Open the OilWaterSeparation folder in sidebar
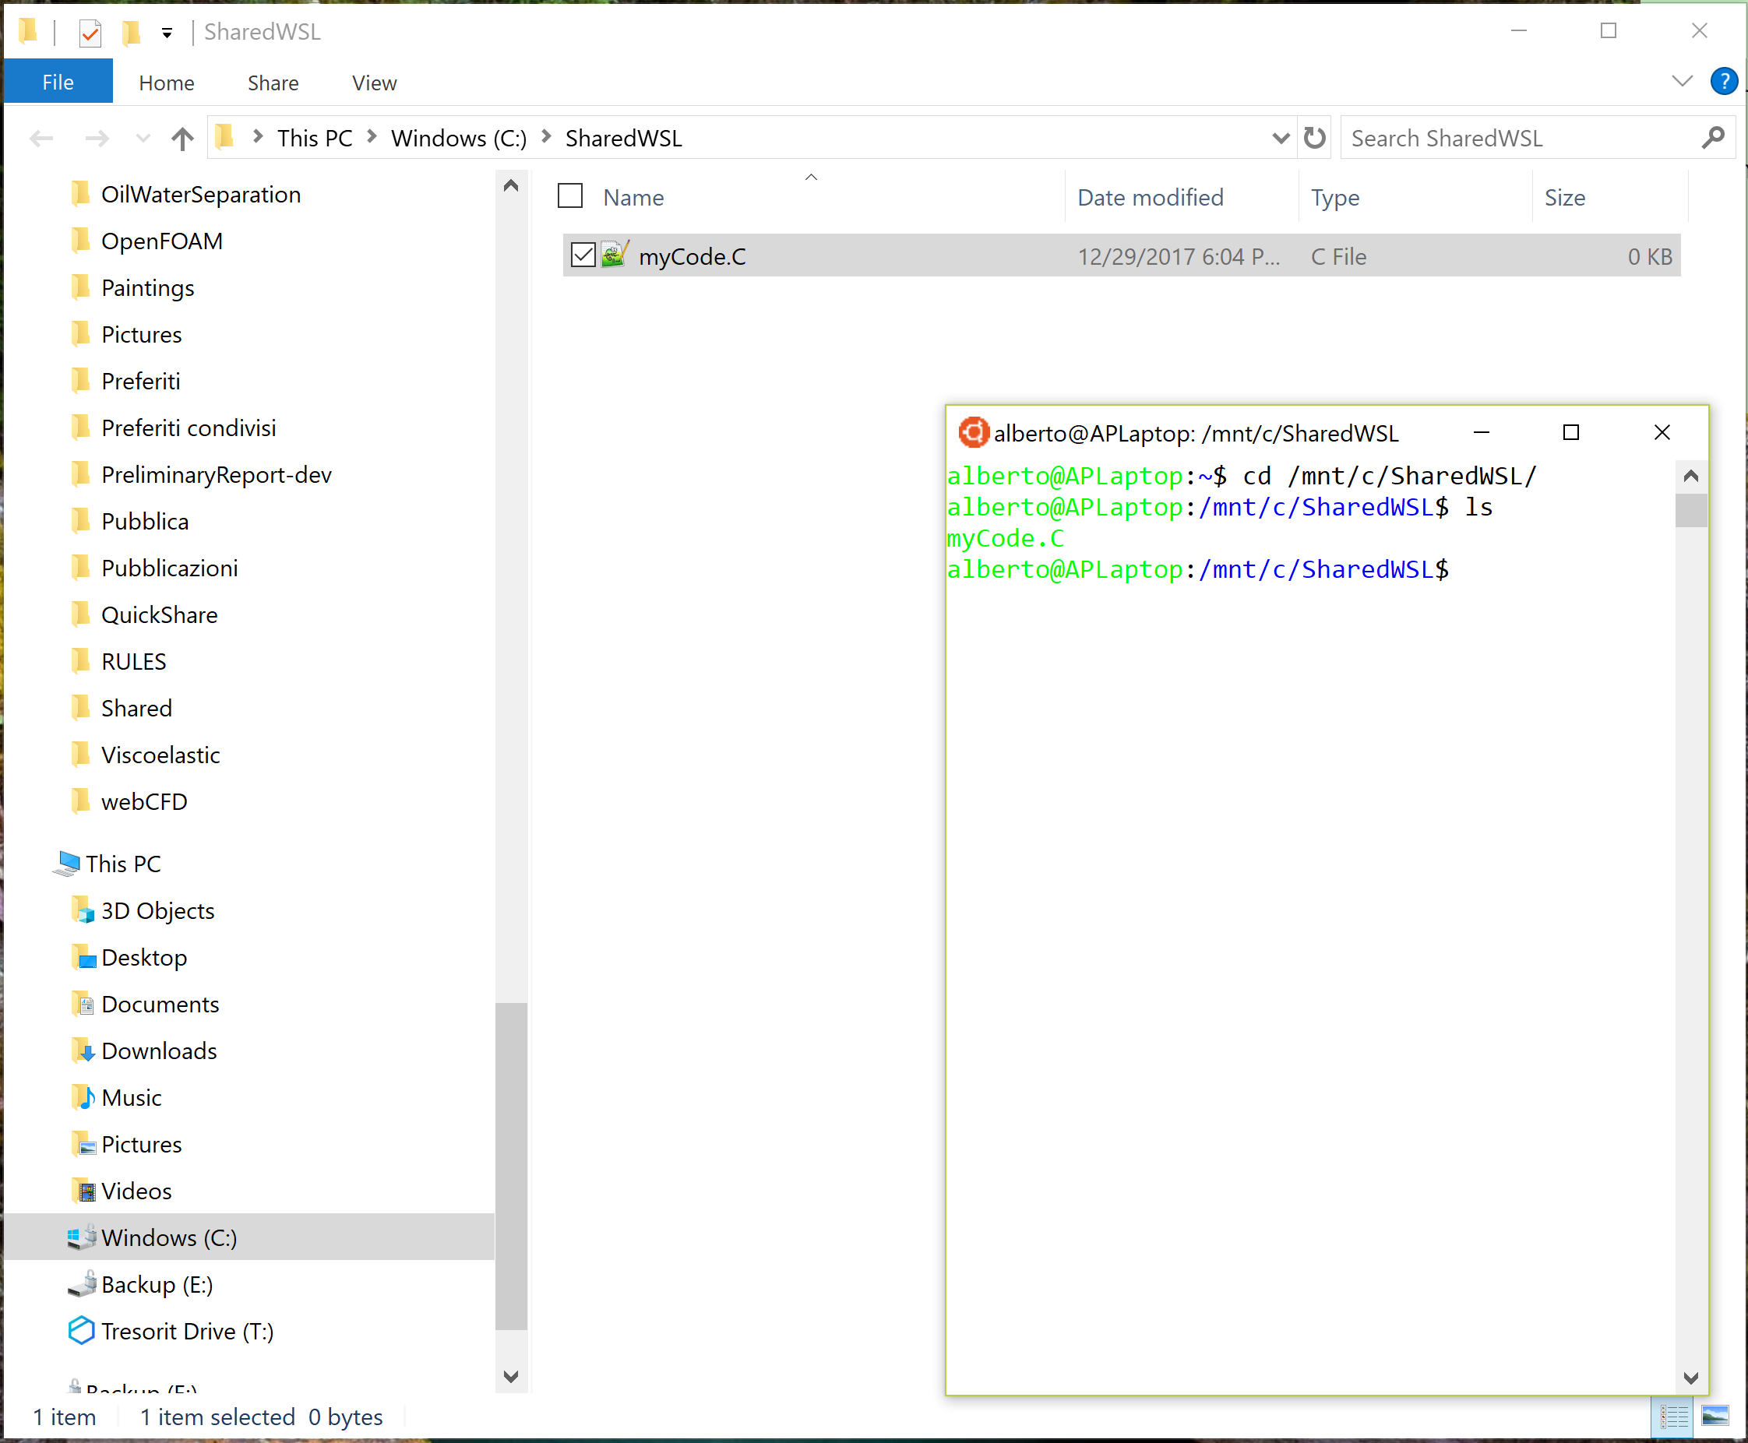 pos(200,195)
